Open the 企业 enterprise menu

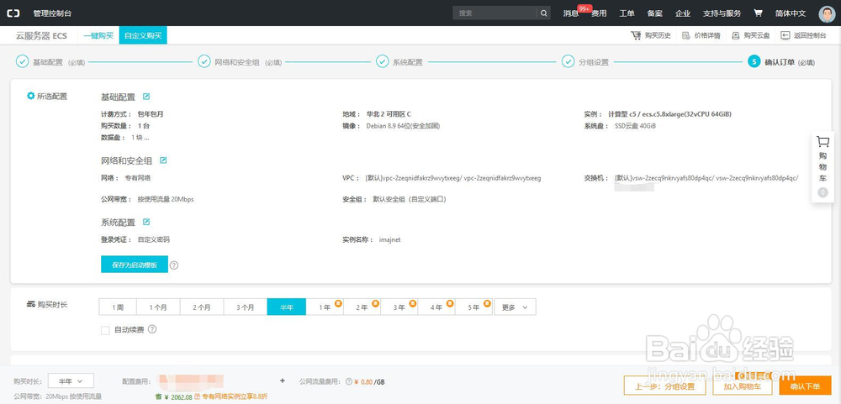click(x=683, y=13)
